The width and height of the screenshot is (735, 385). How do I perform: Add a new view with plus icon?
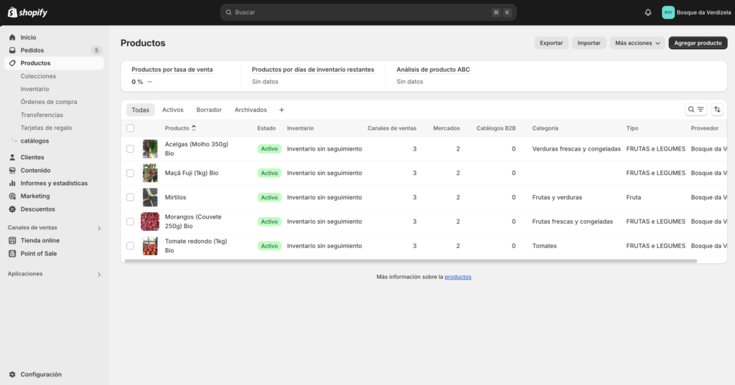281,110
